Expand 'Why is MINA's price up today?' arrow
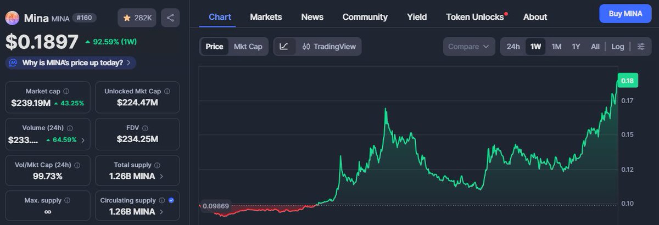This screenshot has width=659, height=225. (x=129, y=63)
